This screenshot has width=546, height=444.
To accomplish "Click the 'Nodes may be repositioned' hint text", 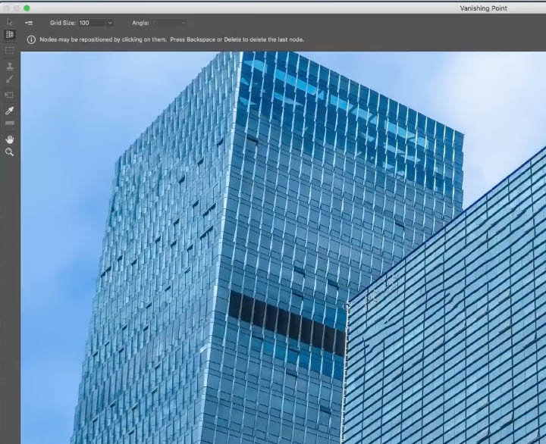I will tap(171, 39).
